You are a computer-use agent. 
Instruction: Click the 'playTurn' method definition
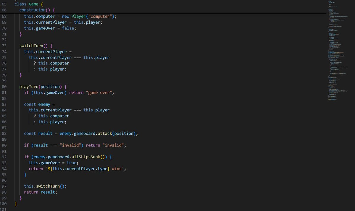[29, 87]
